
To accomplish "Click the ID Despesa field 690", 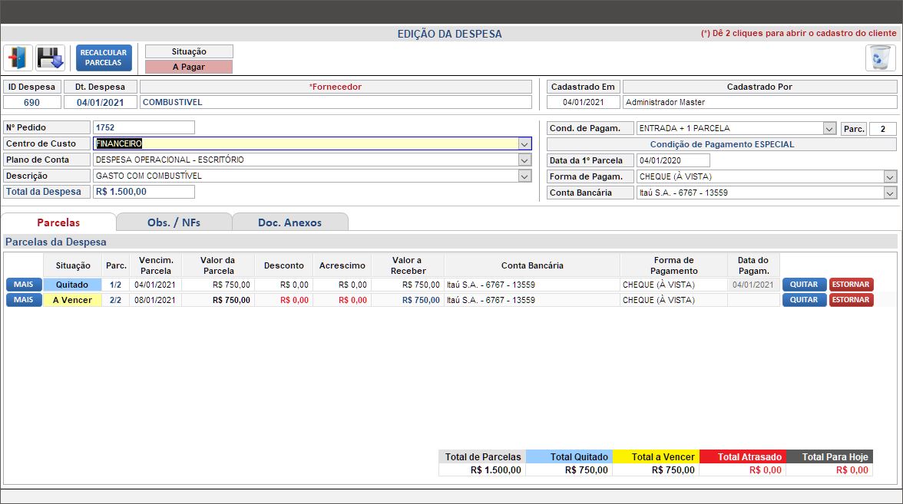I will click(x=31, y=103).
